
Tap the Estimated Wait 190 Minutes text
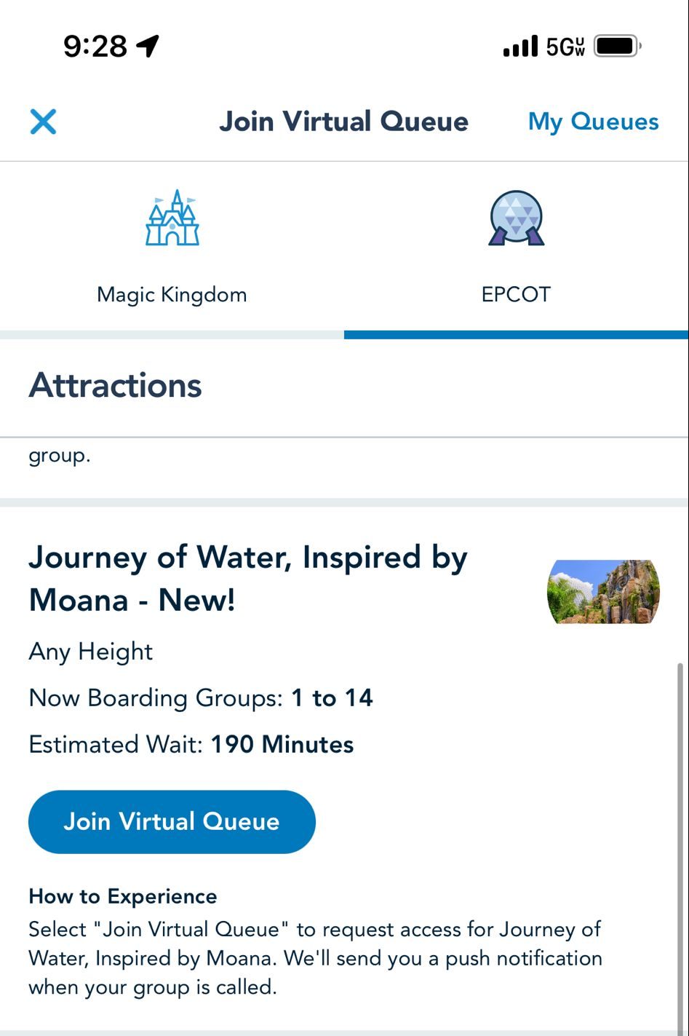[x=191, y=745]
